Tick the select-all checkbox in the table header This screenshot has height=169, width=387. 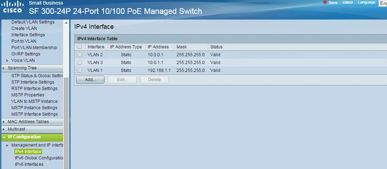pos(80,47)
